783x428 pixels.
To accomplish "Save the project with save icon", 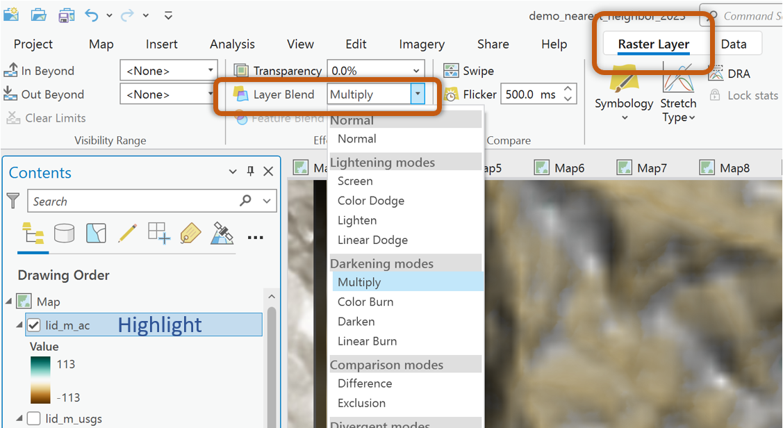I will click(66, 15).
